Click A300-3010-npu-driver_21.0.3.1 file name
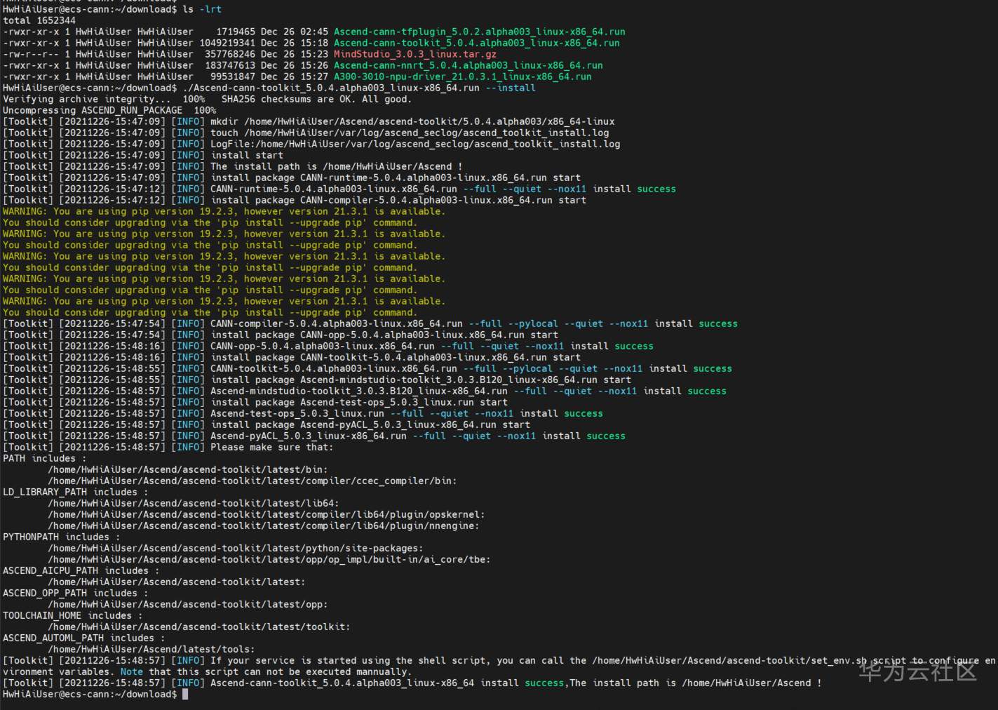998x710 pixels. [x=462, y=76]
